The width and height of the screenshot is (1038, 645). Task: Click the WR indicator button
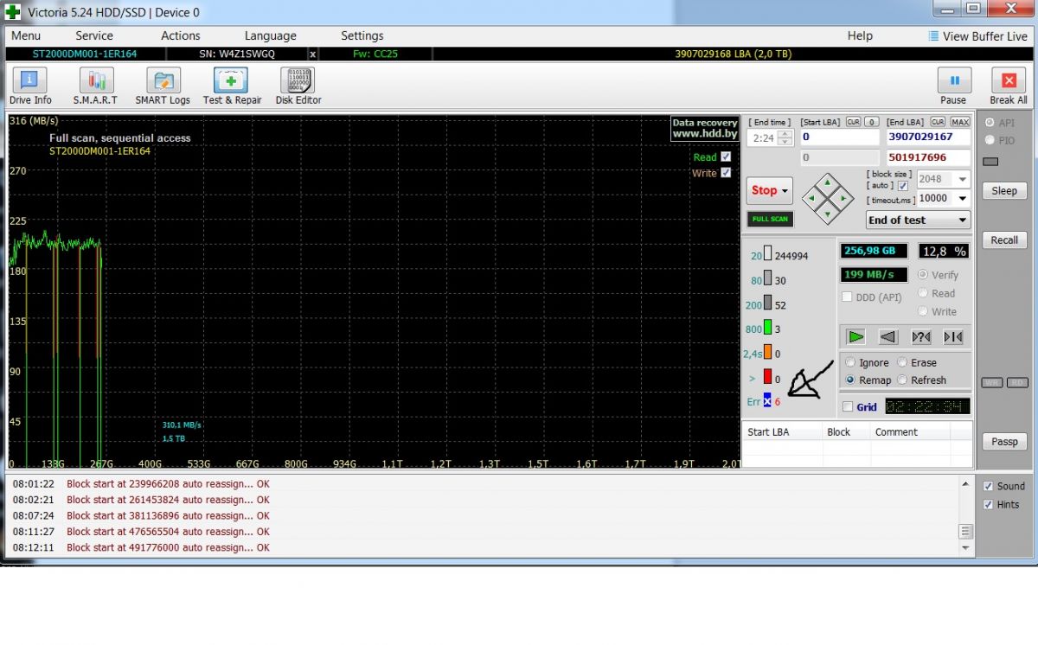point(992,382)
